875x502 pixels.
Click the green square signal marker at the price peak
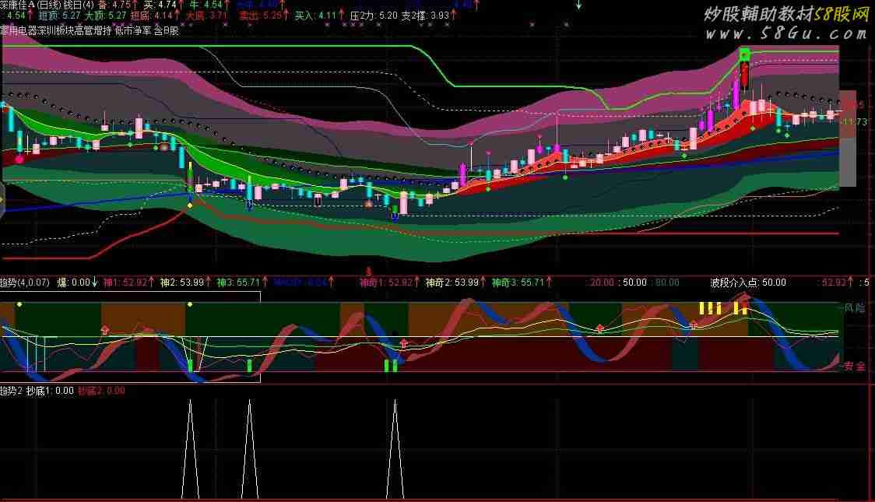click(744, 54)
